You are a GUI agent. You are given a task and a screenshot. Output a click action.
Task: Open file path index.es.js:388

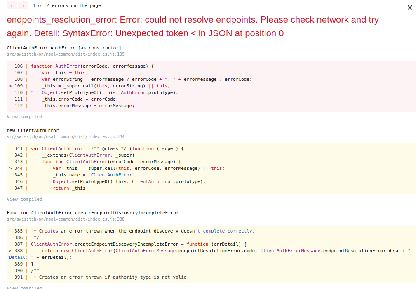point(66,219)
